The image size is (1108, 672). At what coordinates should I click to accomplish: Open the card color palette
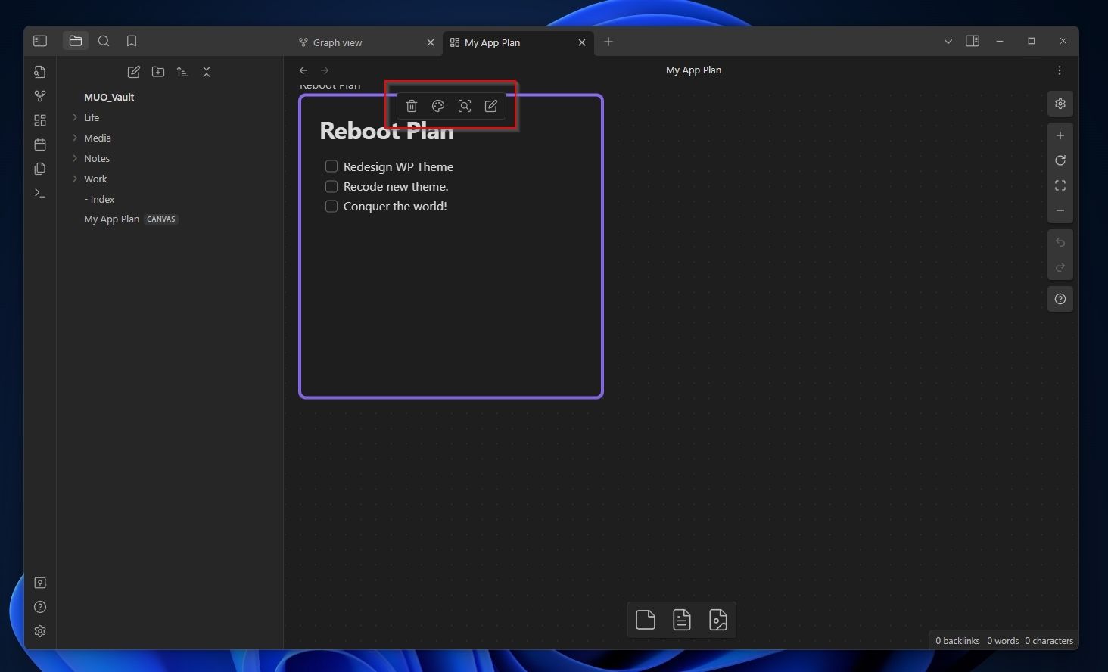click(x=438, y=106)
